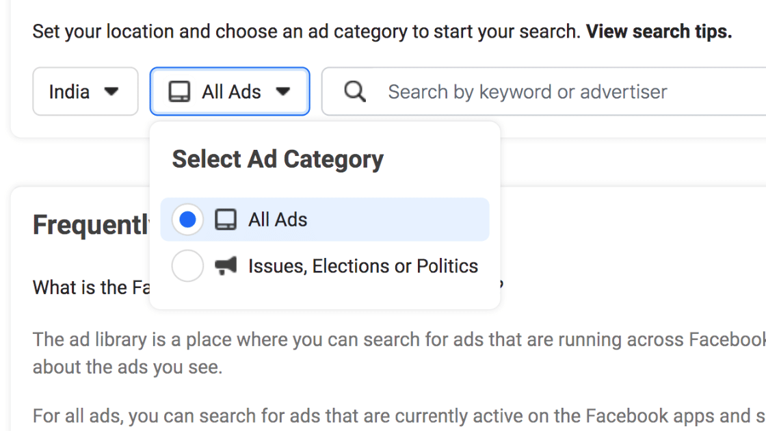Toggle the filled blue radio for All Ads
Screen dimensions: 766x431
point(187,219)
